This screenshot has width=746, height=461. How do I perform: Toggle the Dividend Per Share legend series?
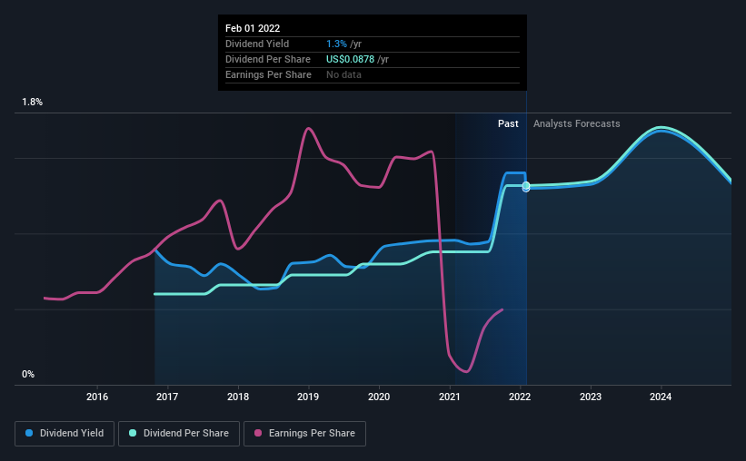point(180,434)
